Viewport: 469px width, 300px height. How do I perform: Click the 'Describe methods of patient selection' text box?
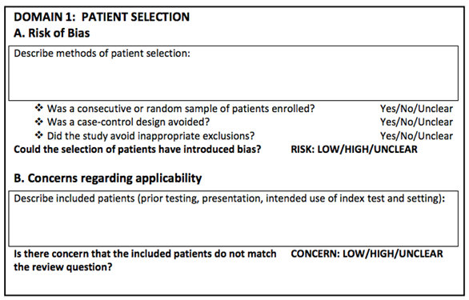234,74
